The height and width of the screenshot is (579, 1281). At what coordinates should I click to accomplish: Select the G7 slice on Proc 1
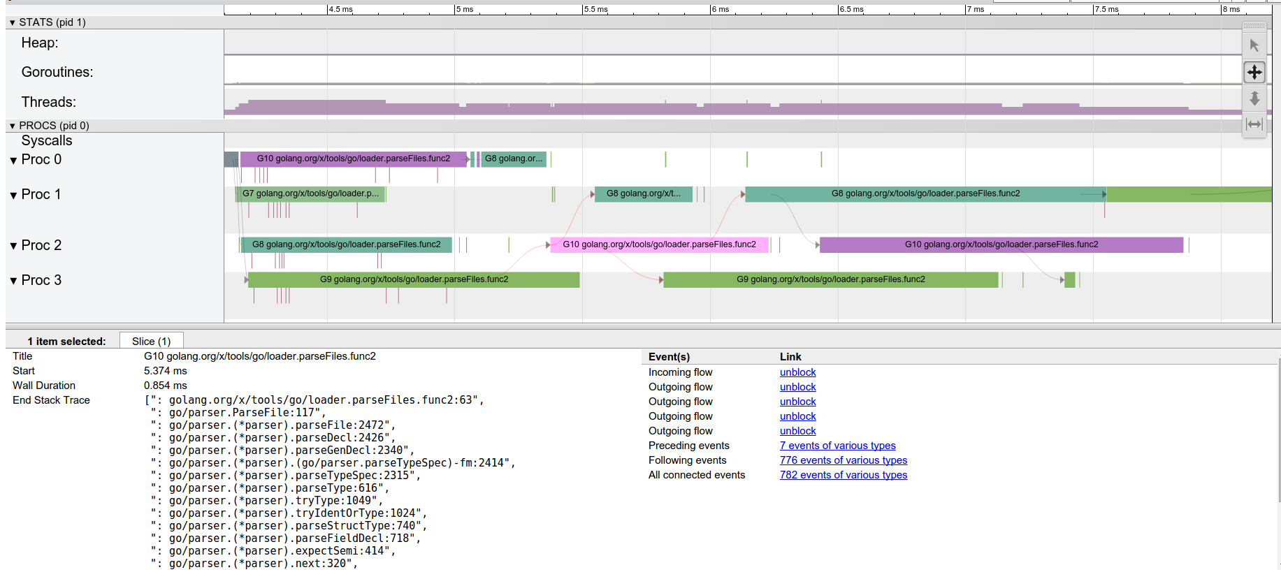tap(310, 193)
